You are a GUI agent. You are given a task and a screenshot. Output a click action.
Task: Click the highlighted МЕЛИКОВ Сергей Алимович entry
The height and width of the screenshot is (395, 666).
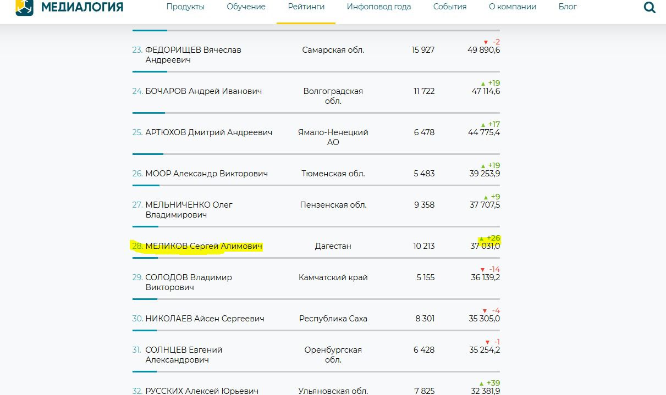203,246
